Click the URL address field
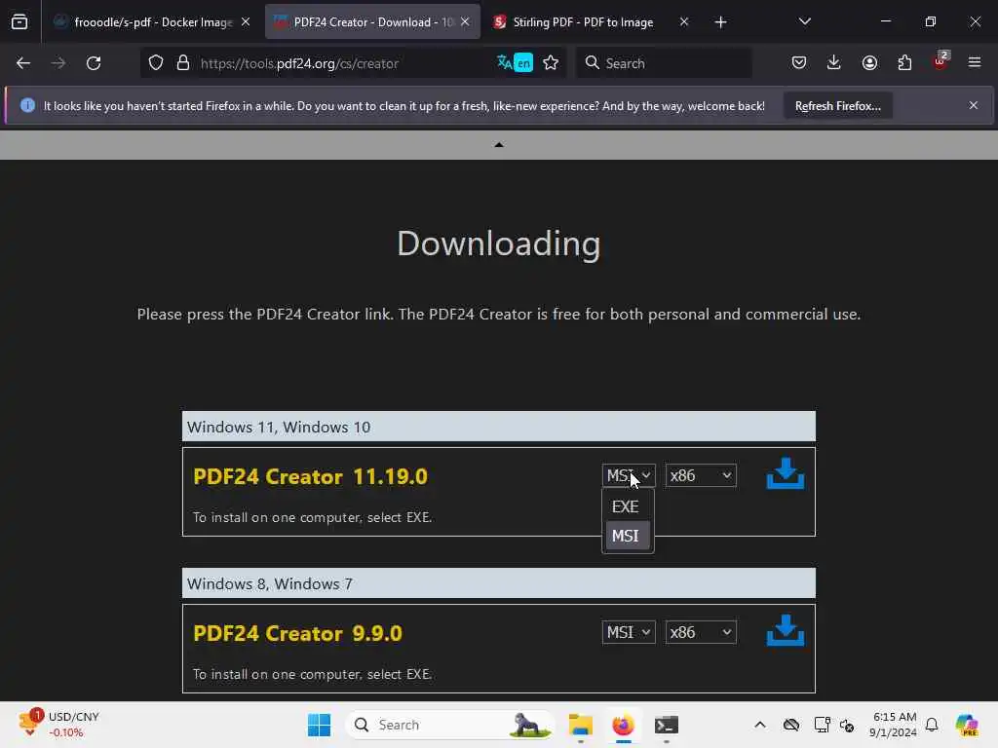Image resolution: width=998 pixels, height=748 pixels. click(x=344, y=63)
